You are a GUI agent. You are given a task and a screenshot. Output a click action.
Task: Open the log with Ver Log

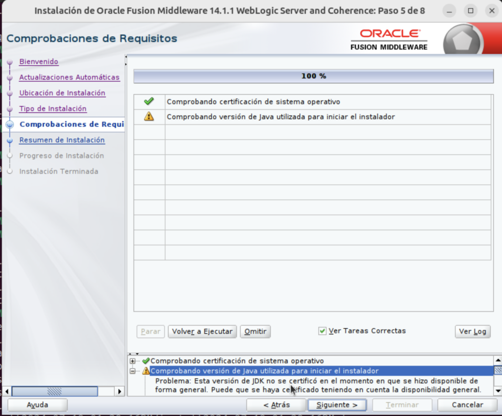[472, 332]
